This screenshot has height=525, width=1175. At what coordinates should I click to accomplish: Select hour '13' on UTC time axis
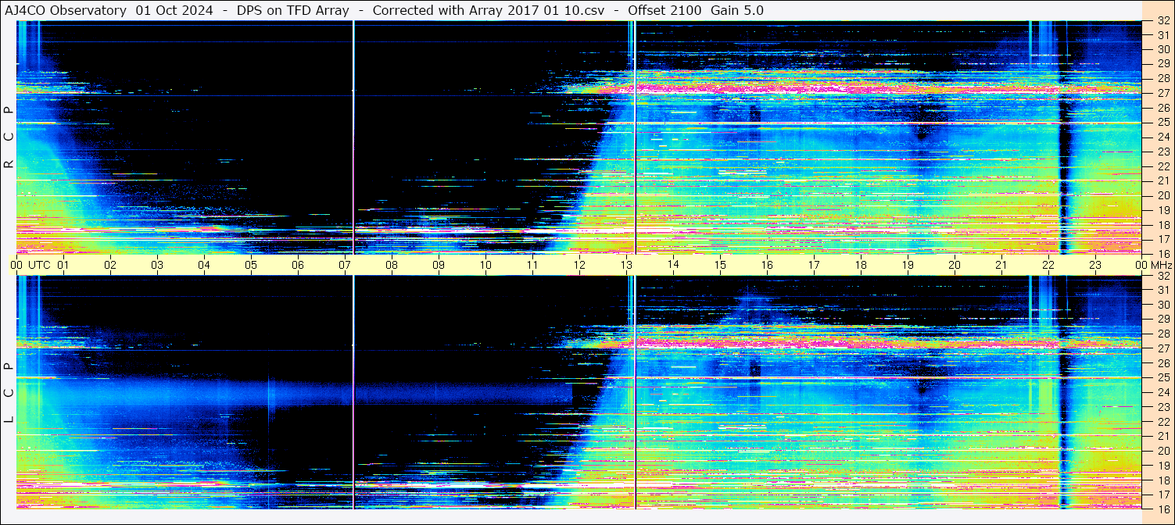click(x=626, y=265)
